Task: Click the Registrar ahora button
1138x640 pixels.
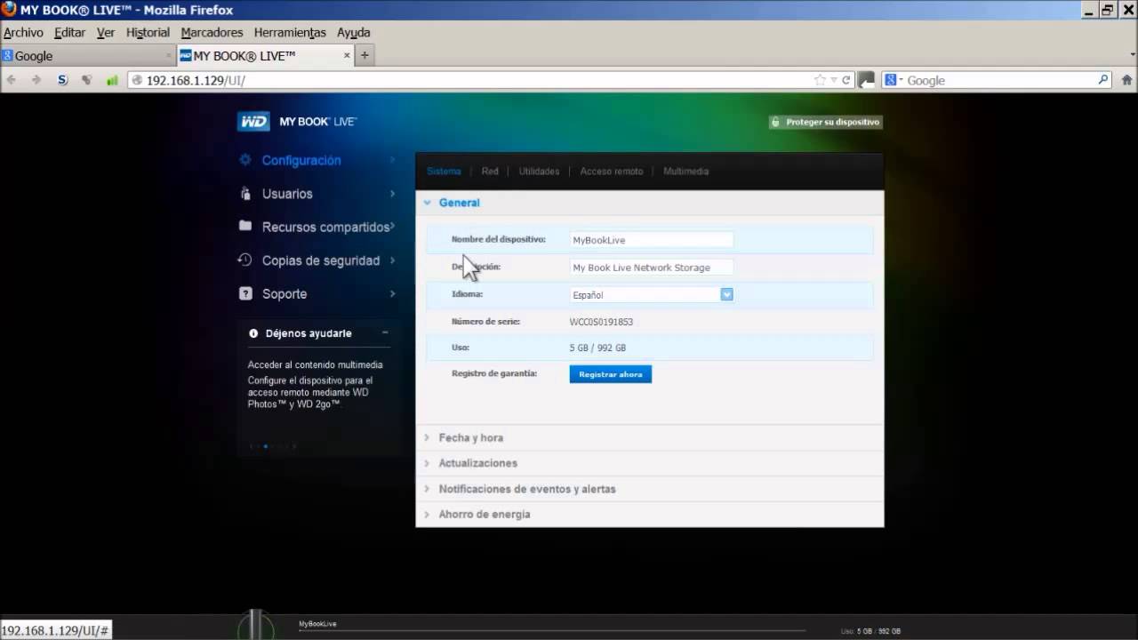Action: 611,374
